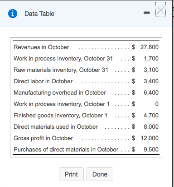Click Direct labor in October label

pos(43,81)
